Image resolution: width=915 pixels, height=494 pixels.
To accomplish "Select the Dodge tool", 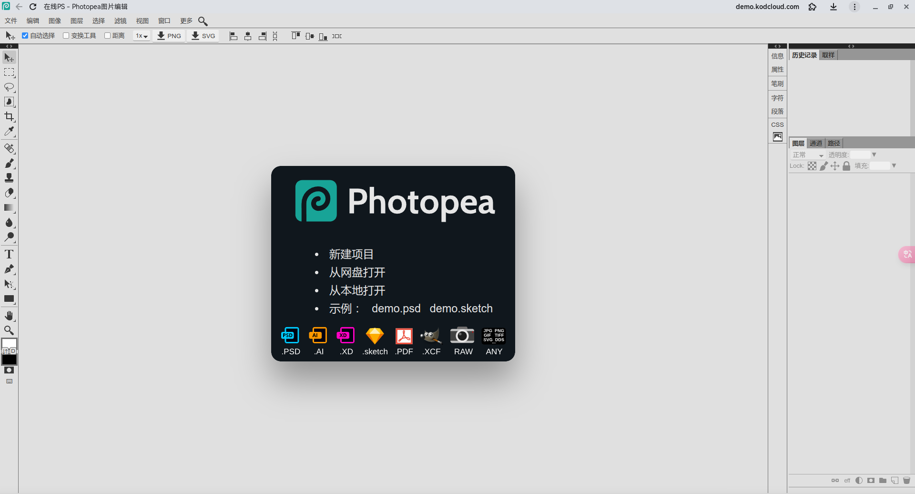I will coord(9,237).
